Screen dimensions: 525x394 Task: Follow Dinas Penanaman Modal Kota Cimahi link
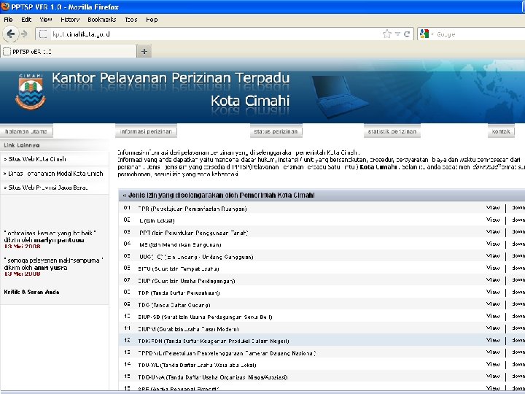[55, 174]
